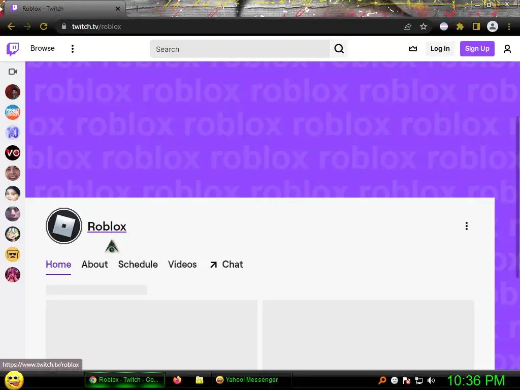This screenshot has width=520, height=390.
Task: Click the striped flag extension icon
Action: pos(444,26)
